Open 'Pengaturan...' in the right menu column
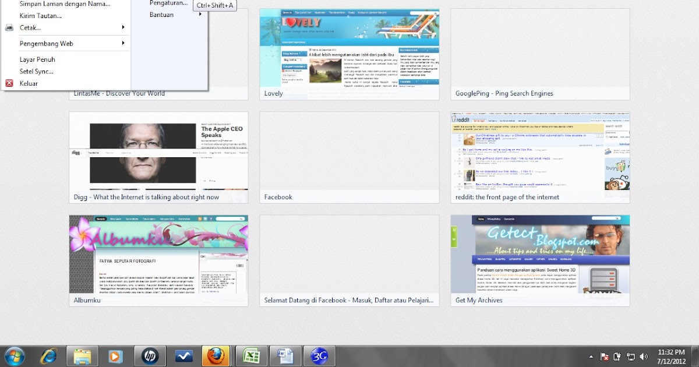The height and width of the screenshot is (367, 699). point(169,3)
